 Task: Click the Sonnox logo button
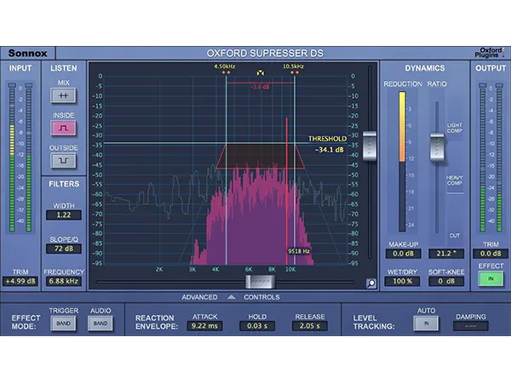(28, 53)
